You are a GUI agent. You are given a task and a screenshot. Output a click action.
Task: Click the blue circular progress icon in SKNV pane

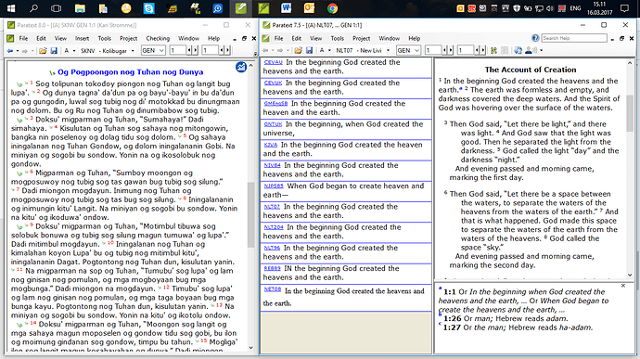[241, 67]
